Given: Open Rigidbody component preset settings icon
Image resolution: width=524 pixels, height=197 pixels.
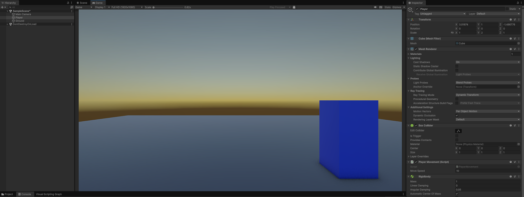Looking at the screenshot, I should (515, 177).
